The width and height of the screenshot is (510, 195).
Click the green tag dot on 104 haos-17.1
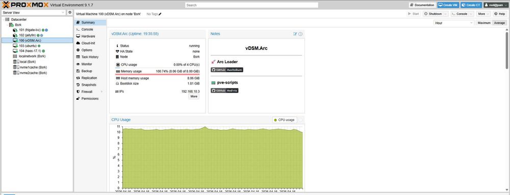[43, 51]
